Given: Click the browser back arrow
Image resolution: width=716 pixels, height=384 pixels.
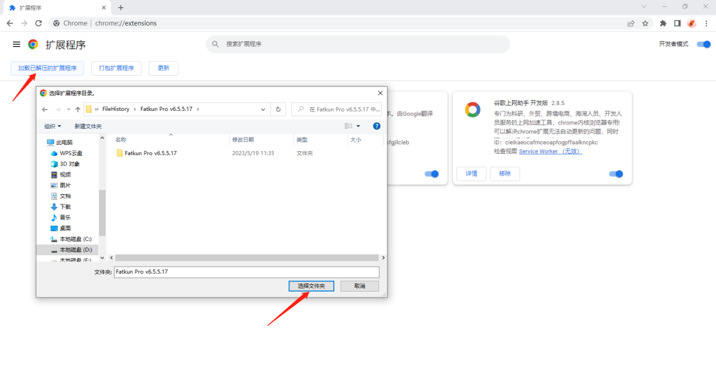Looking at the screenshot, I should click(x=10, y=23).
